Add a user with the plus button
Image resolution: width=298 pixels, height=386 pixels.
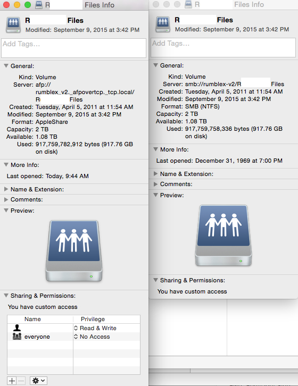tap(12, 381)
